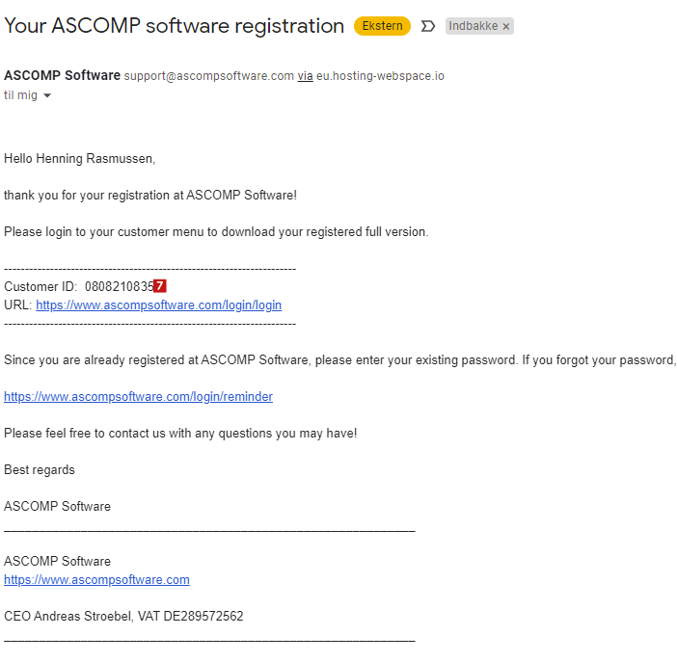
Task: Click the 'Hello Henning Rasmussen' greeting line
Action: (79, 158)
